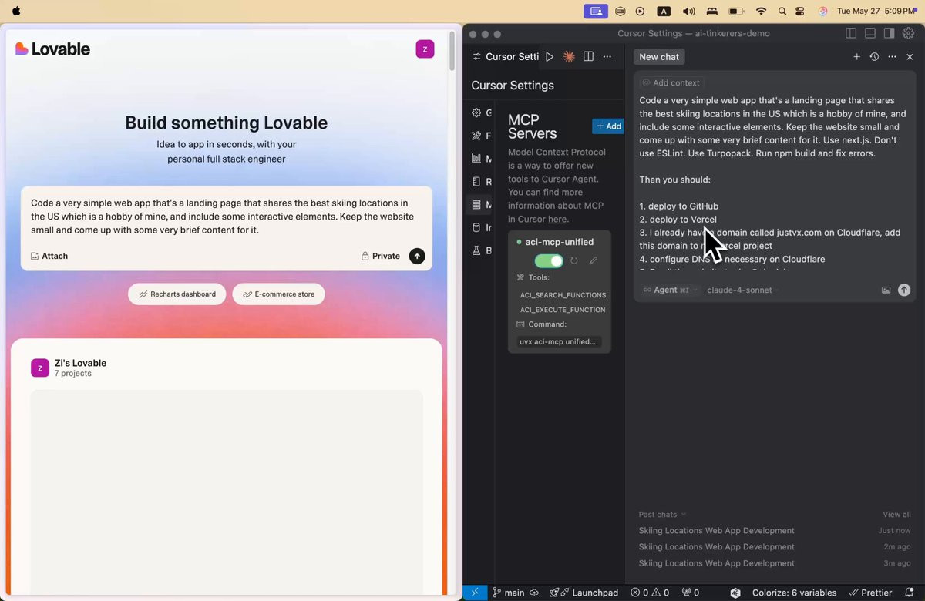
Task: Expand the Past chats dropdown
Action: tap(662, 515)
